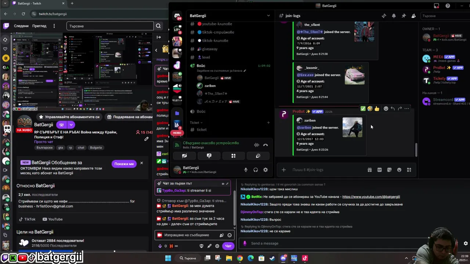React with checkmark emoji on ProBot message
Screen dimensions: 470x264
[x=363, y=109]
